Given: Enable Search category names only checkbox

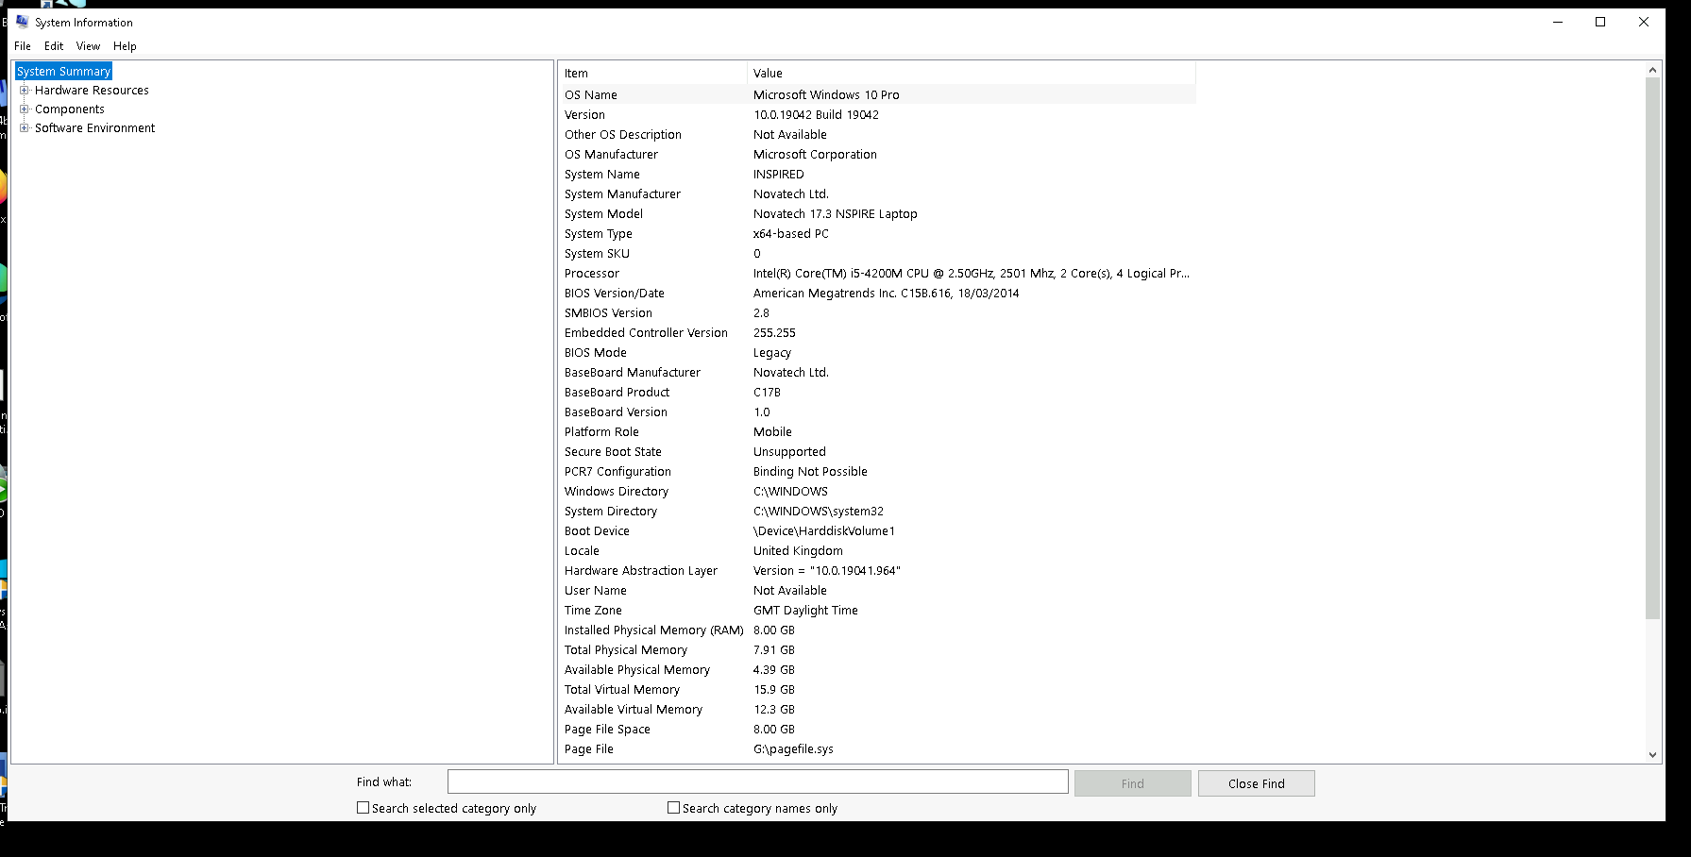Looking at the screenshot, I should 673,808.
